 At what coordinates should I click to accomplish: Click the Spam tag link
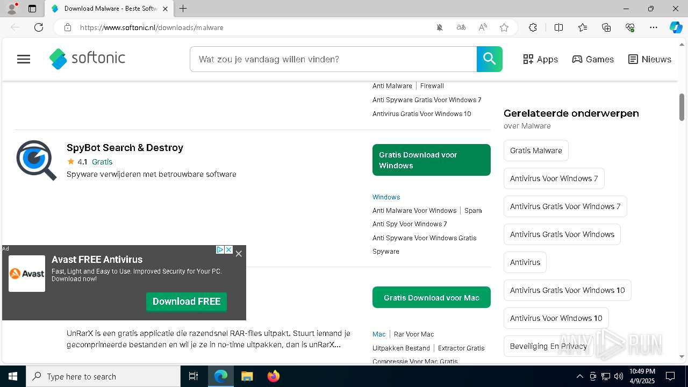tap(473, 211)
